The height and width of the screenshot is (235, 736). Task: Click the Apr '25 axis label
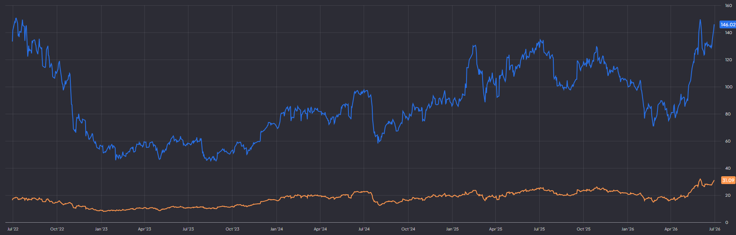[x=496, y=229]
